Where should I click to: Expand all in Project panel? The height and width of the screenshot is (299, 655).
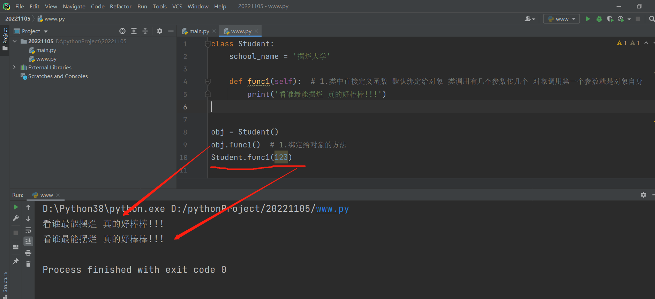[x=134, y=31]
